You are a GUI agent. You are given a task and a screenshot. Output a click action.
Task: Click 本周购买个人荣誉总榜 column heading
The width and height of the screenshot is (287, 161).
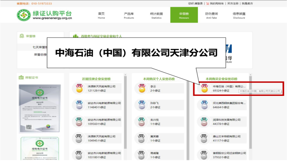159,79
